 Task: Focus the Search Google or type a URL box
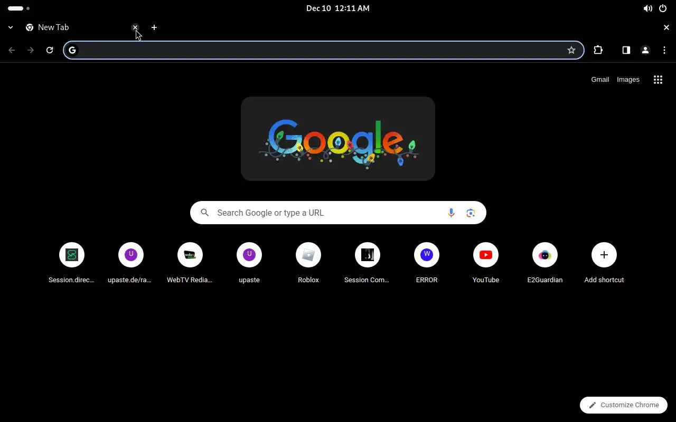(x=338, y=213)
